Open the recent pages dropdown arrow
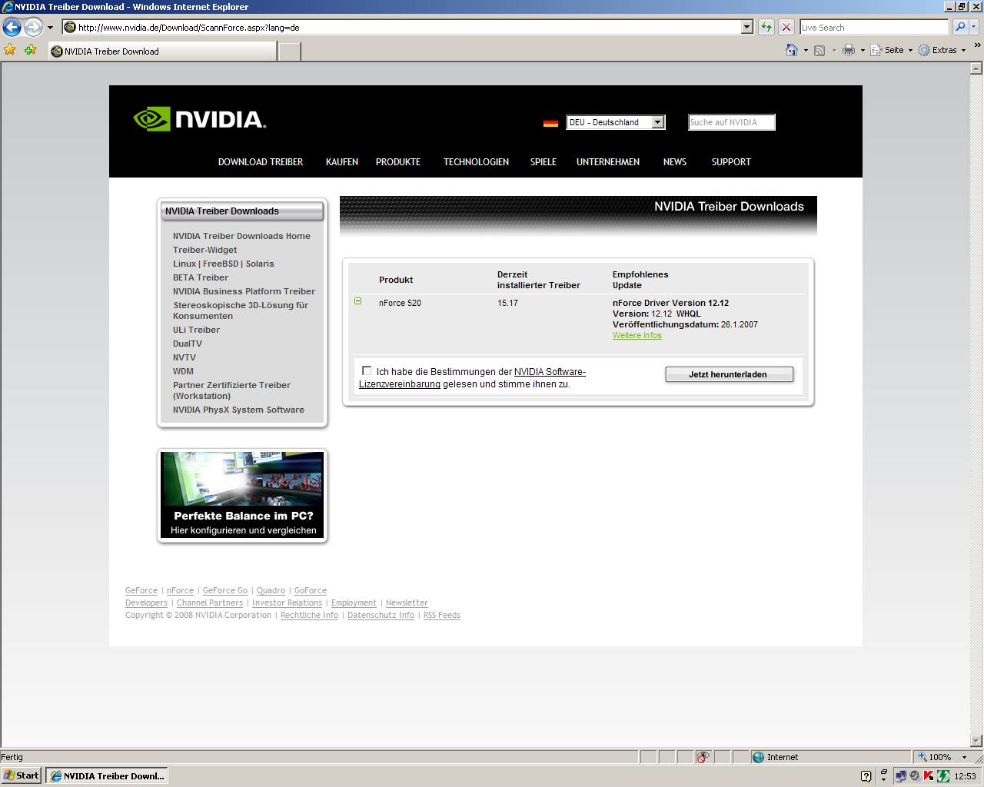The width and height of the screenshot is (984, 787). pos(50,28)
